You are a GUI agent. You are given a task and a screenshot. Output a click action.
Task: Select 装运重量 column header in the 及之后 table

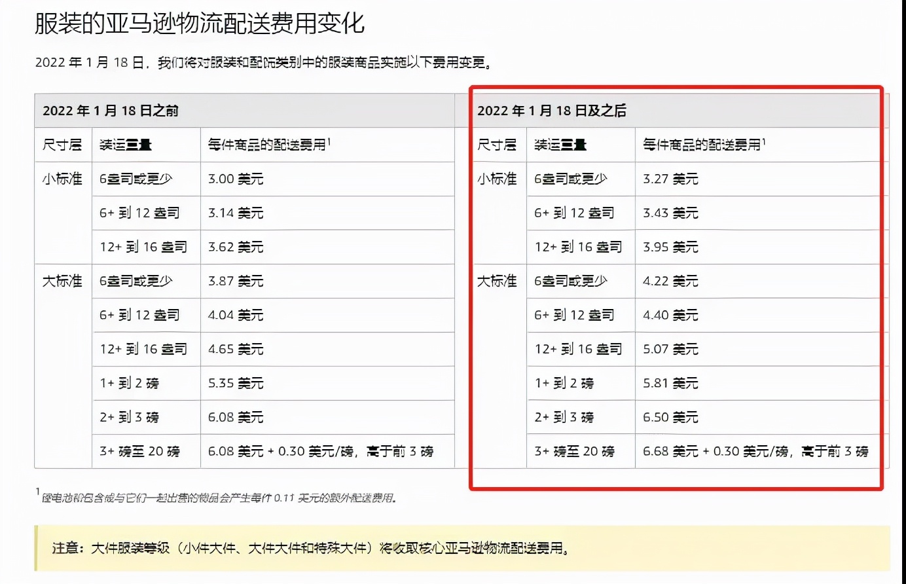[560, 145]
